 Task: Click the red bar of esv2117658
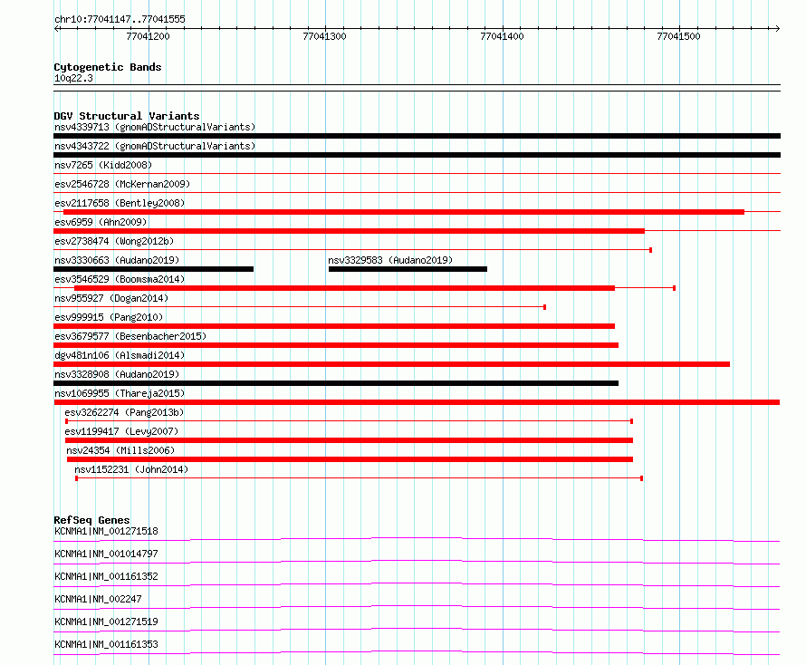click(x=404, y=212)
